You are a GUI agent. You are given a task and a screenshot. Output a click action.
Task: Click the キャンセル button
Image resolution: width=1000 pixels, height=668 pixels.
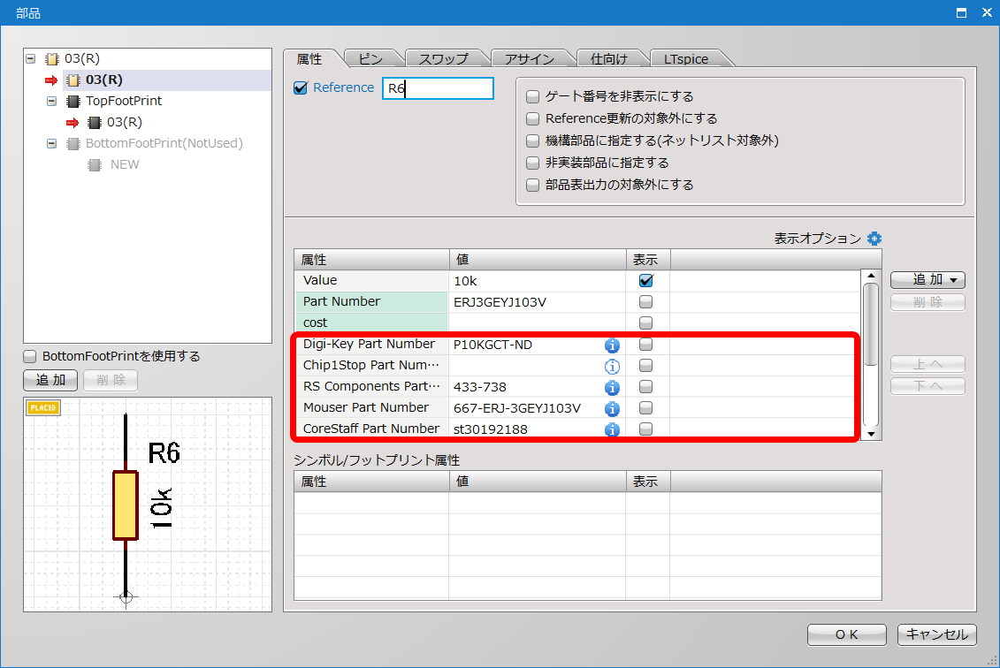(x=936, y=634)
